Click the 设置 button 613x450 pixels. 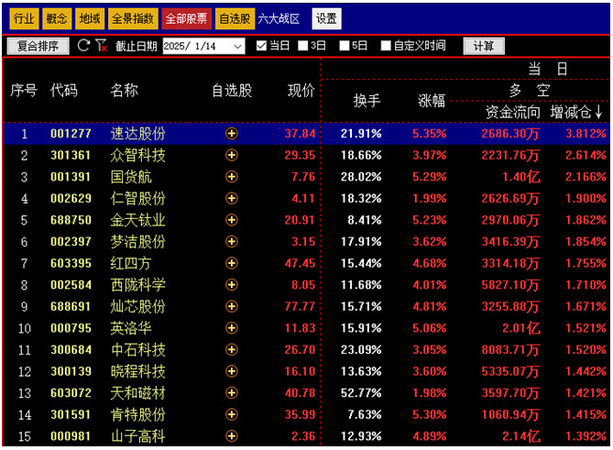tap(326, 18)
